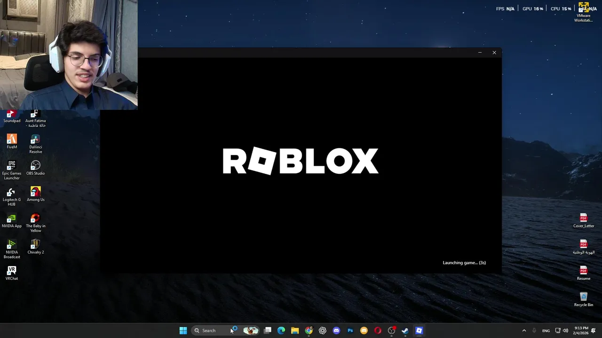The width and height of the screenshot is (602, 338).
Task: Click the yellow face taskbar icon
Action: click(364, 330)
